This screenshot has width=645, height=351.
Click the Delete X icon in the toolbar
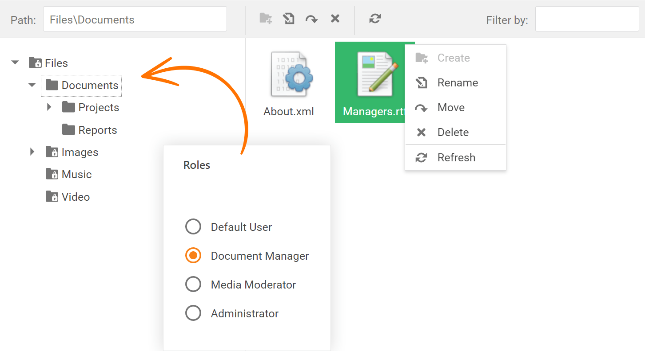click(x=335, y=19)
